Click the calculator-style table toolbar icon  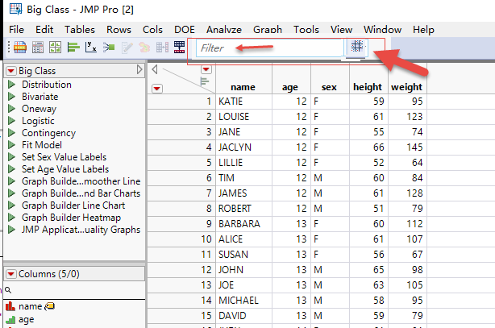(38, 48)
